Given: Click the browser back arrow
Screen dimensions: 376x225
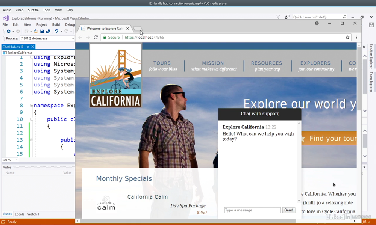Looking at the screenshot, I should click(80, 38).
